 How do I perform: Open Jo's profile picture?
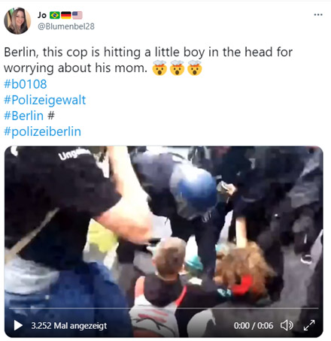coord(17,20)
